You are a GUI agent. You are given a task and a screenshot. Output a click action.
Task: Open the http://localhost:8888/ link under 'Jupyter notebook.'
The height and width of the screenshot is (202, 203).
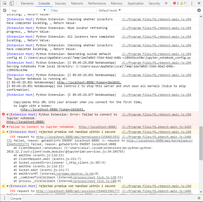tap(26, 122)
